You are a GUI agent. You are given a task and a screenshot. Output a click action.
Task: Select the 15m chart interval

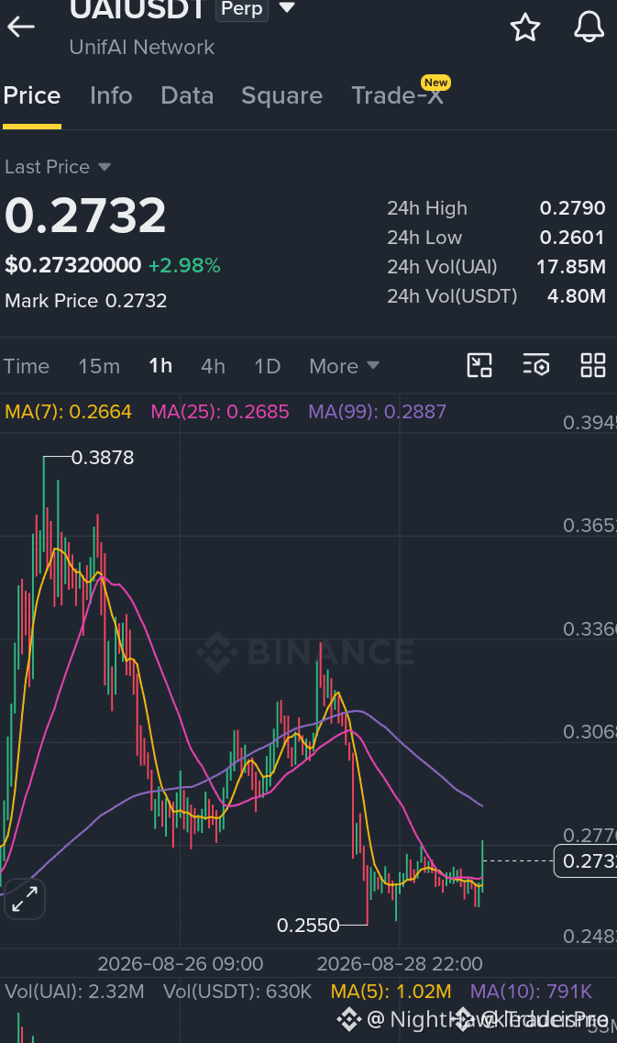click(99, 367)
